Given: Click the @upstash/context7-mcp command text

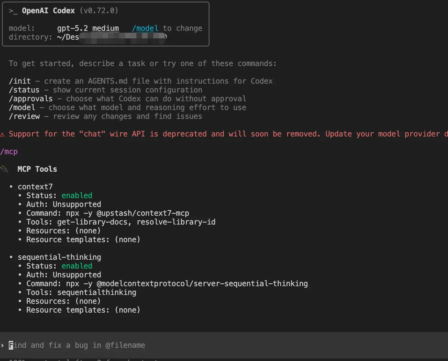Looking at the screenshot, I should pyautogui.click(x=143, y=213).
